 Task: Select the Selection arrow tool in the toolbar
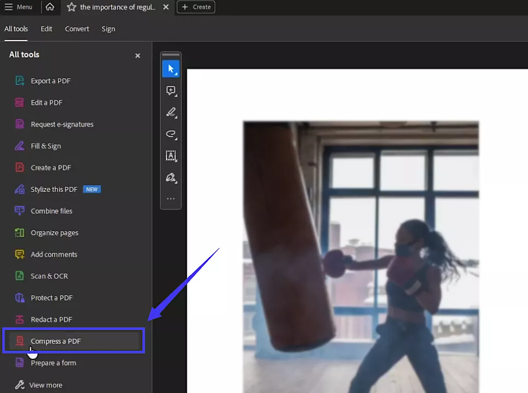170,69
